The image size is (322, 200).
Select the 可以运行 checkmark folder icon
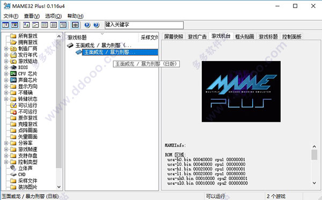[13, 106]
